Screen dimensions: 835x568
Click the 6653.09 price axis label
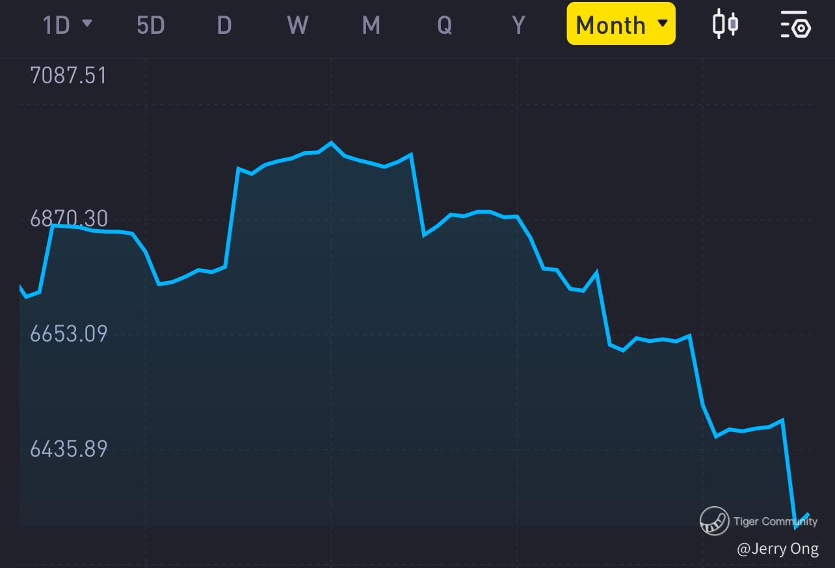[68, 334]
